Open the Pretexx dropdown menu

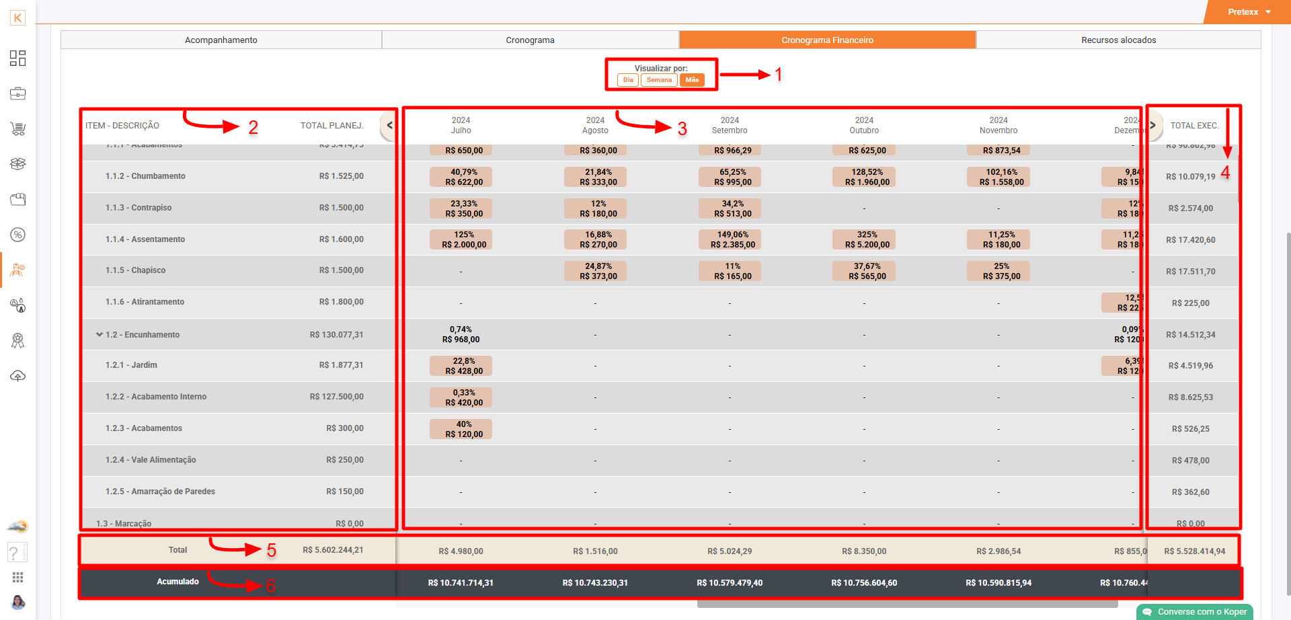[1249, 12]
